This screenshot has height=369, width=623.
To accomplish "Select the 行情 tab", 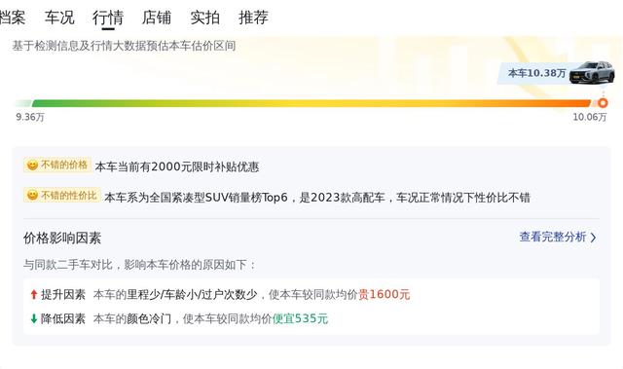I will [x=108, y=18].
